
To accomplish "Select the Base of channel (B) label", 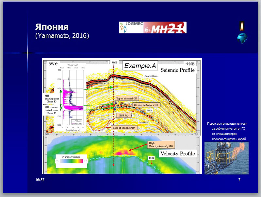I will click(124, 128).
